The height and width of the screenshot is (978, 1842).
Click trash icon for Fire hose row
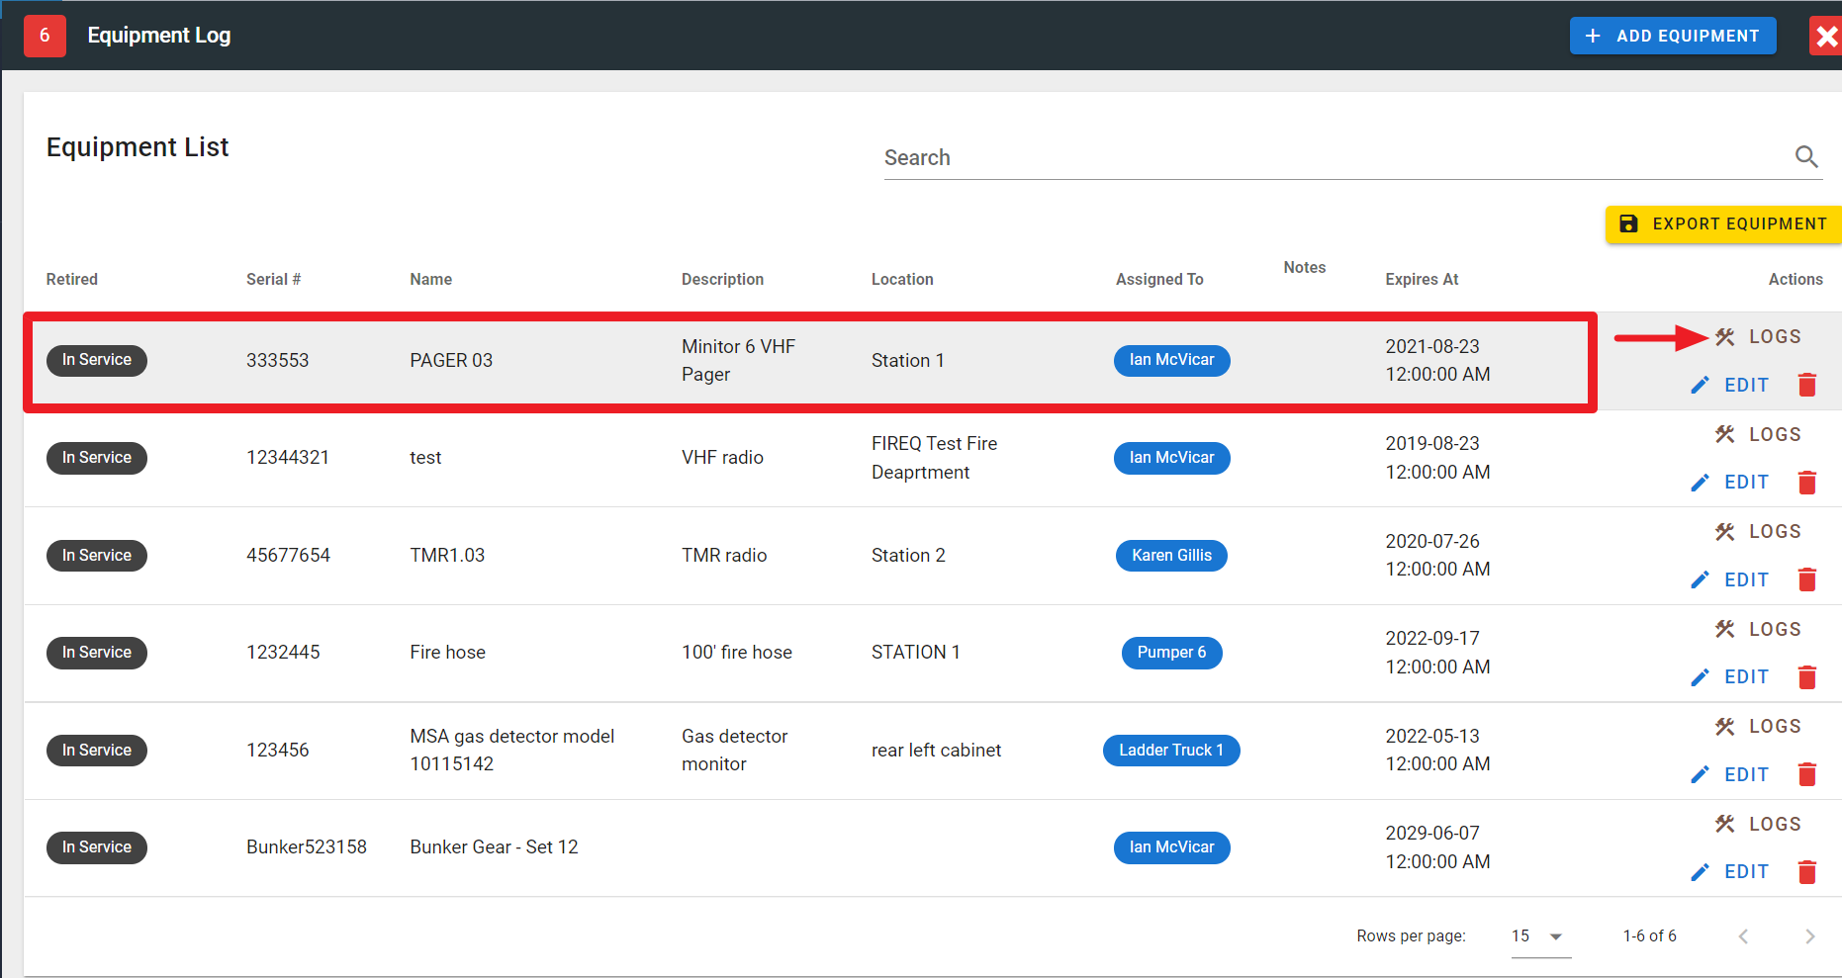click(x=1806, y=677)
